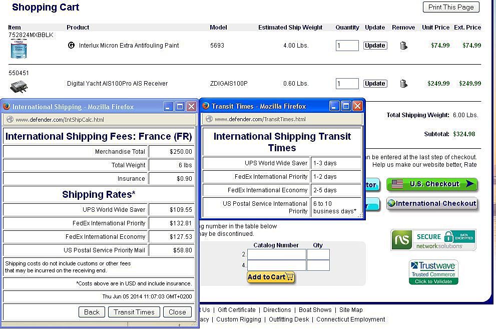Viewport: 496px width, 330px height.
Task: Close the Transit Times Firefox window
Action: click(x=357, y=106)
